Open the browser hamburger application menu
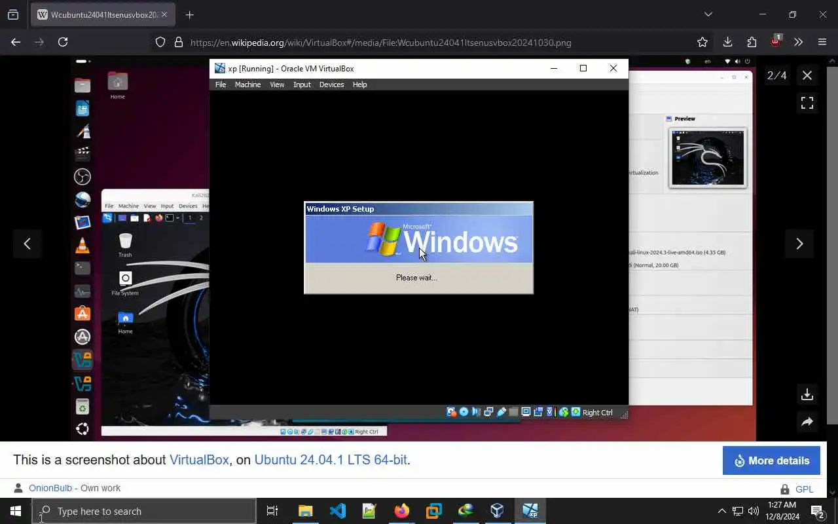Image resolution: width=838 pixels, height=524 pixels. click(822, 42)
